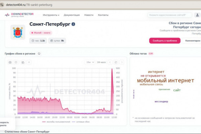Expand the Инструменты menu
This screenshot has width=201, height=134.
click(51, 15)
